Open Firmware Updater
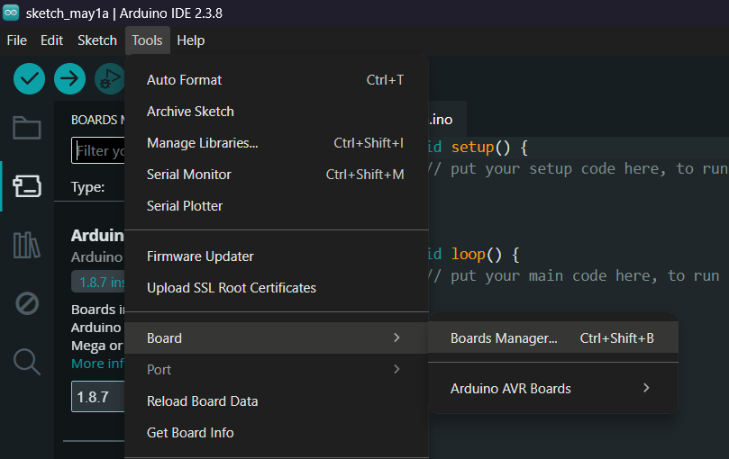Viewport: 729px width, 459px height. click(276, 256)
